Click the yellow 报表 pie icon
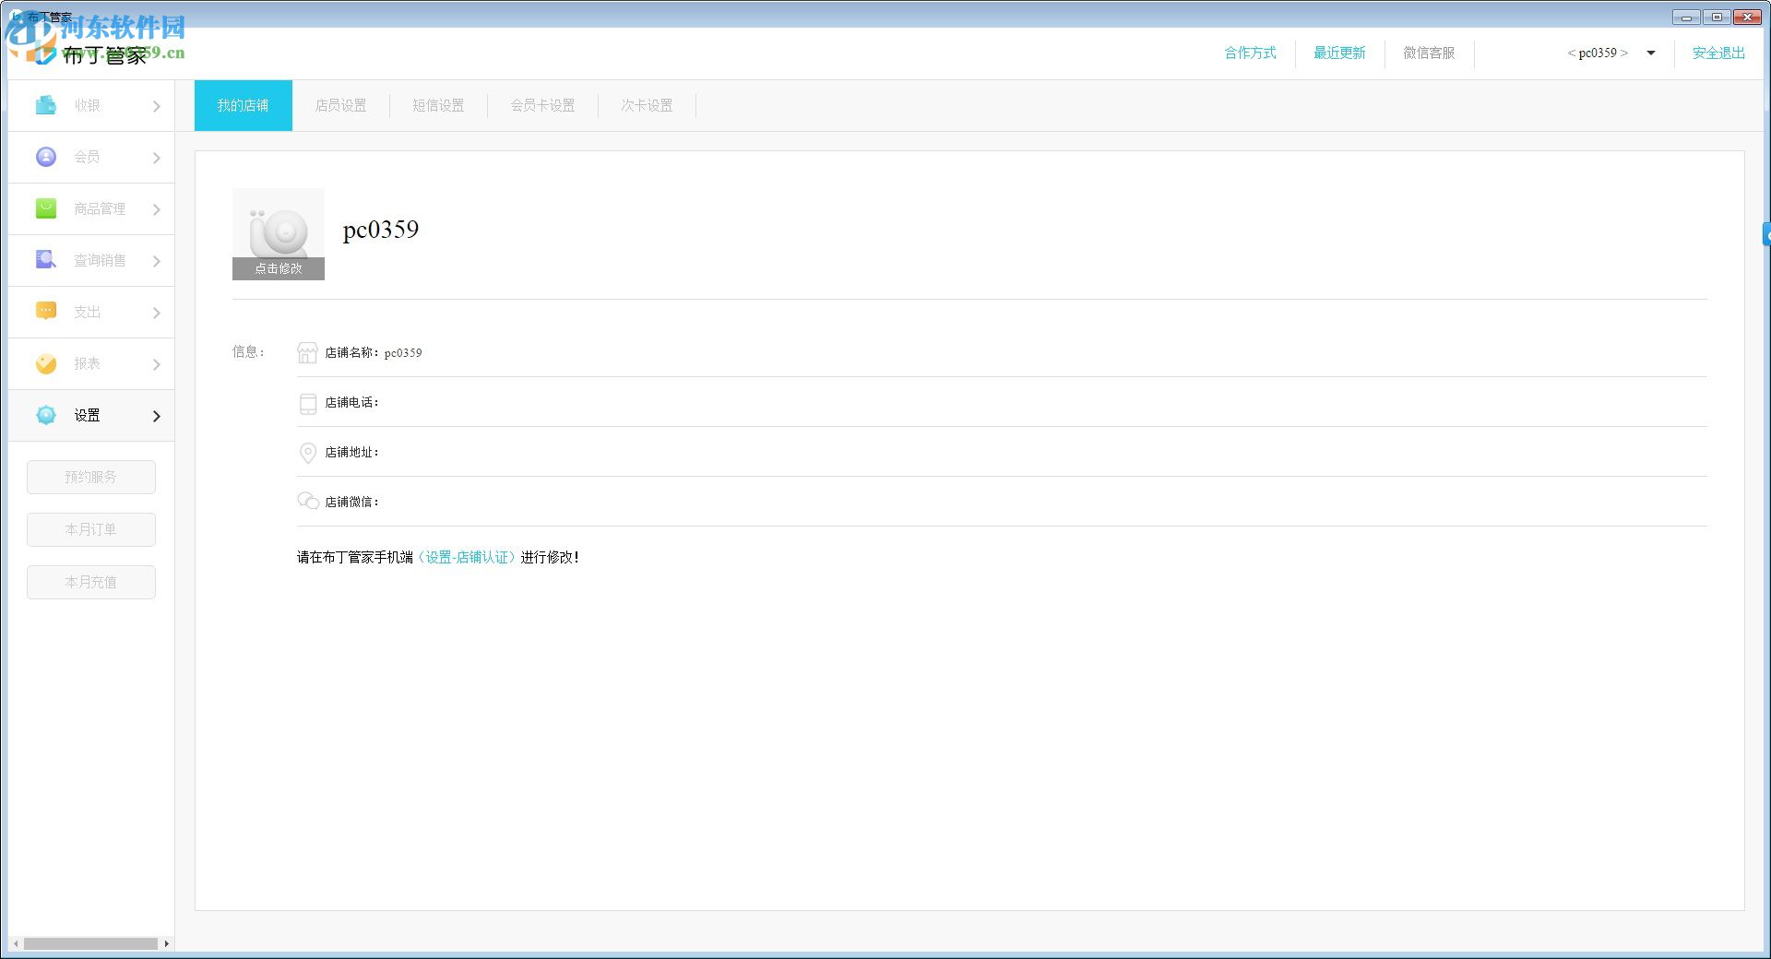Image resolution: width=1771 pixels, height=959 pixels. tap(46, 363)
